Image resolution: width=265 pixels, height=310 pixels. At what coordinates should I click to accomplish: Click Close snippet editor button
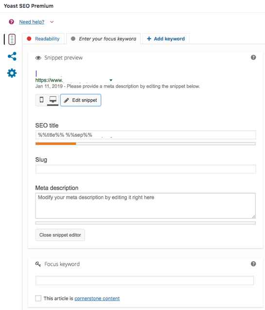point(60,235)
